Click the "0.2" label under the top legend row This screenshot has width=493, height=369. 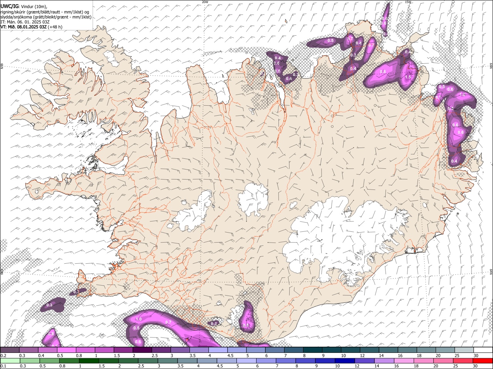pyautogui.click(x=3, y=356)
